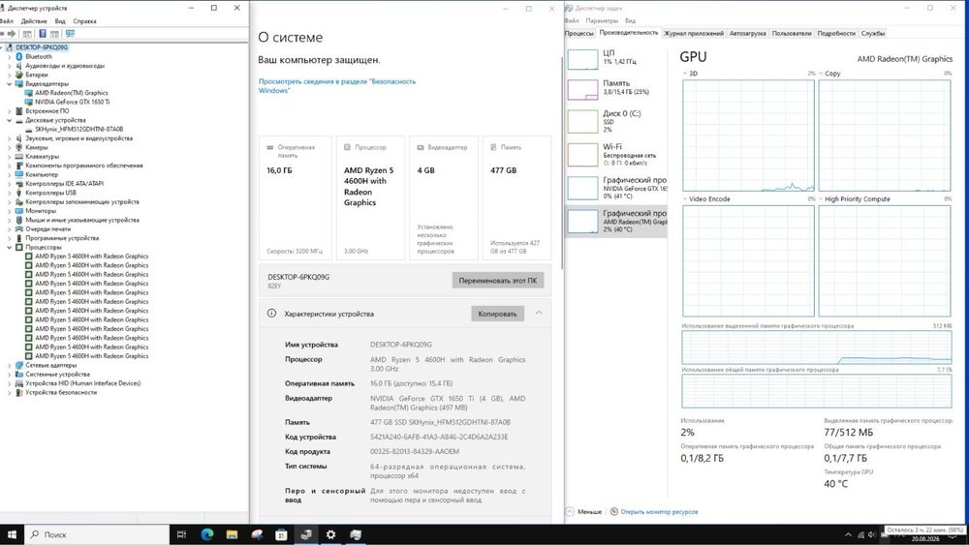Image resolution: width=969 pixels, height=545 pixels.
Task: Open Microsoft Store from taskbar
Action: [x=281, y=534]
